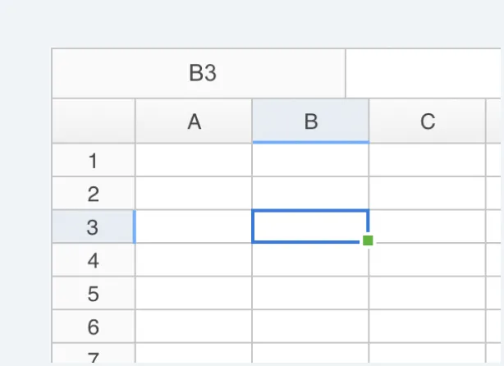Focus the formula bar input next to the name box
The height and width of the screenshot is (366, 504).
point(424,74)
